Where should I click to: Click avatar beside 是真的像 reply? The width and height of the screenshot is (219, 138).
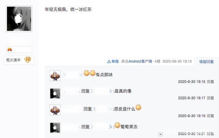coord(55,93)
